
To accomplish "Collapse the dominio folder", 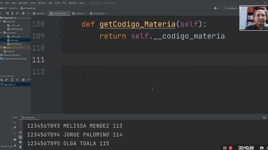I will (x=1, y=22).
